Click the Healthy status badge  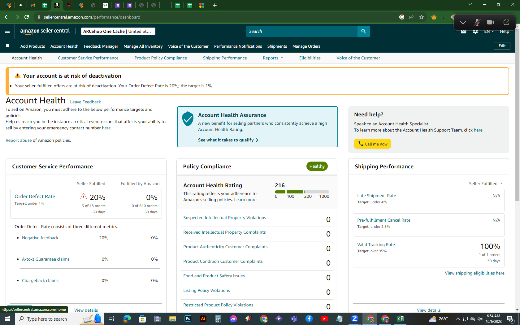(317, 166)
